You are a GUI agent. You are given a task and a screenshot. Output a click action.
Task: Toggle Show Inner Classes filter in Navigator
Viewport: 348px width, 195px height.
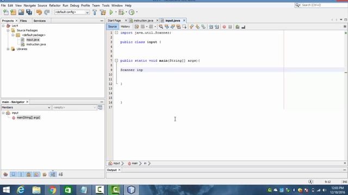tap(36, 174)
